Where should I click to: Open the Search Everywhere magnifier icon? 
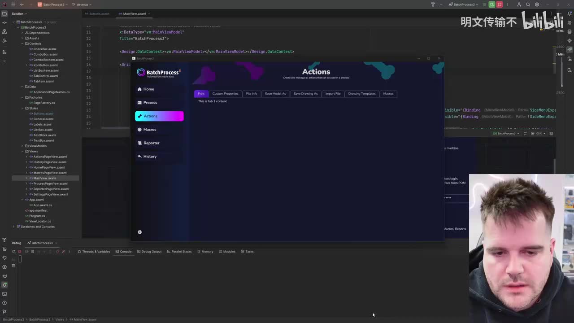(x=528, y=4)
